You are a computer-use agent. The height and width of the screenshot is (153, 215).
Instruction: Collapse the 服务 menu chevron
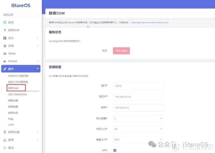(38, 69)
